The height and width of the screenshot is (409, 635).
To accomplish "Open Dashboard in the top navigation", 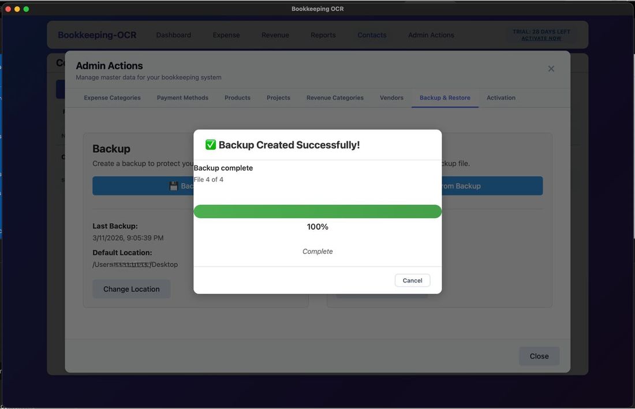I will point(173,35).
